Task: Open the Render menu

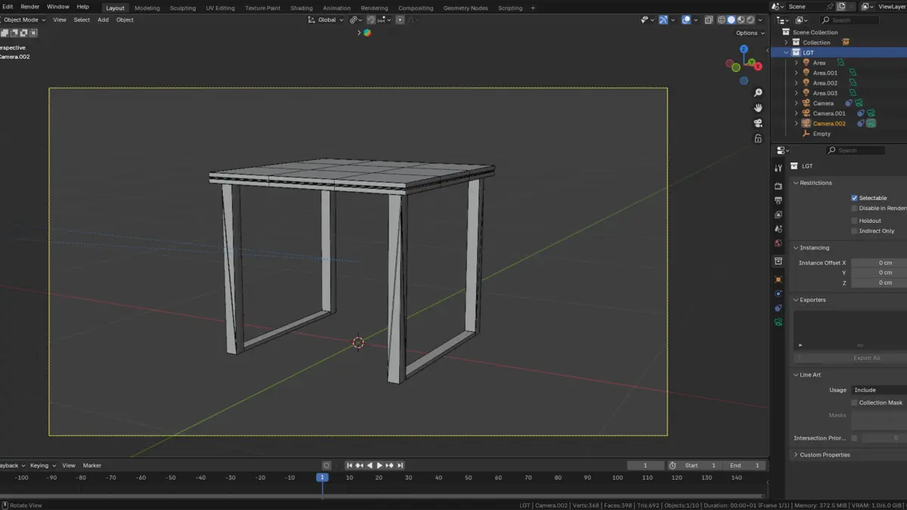Action: (30, 7)
